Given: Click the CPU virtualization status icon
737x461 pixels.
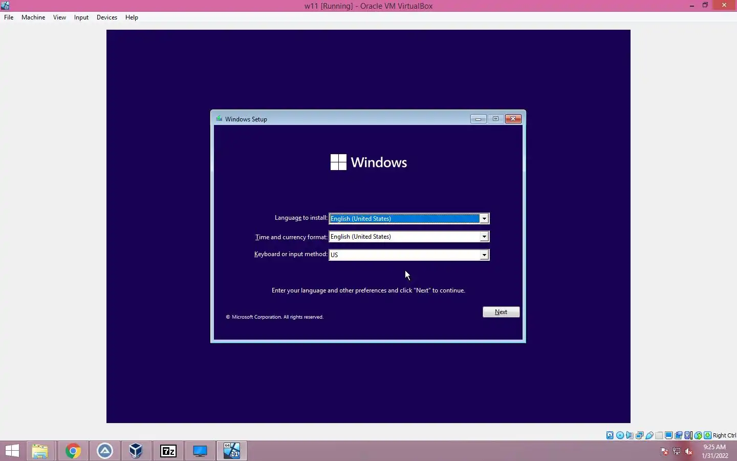Looking at the screenshot, I should 688,435.
